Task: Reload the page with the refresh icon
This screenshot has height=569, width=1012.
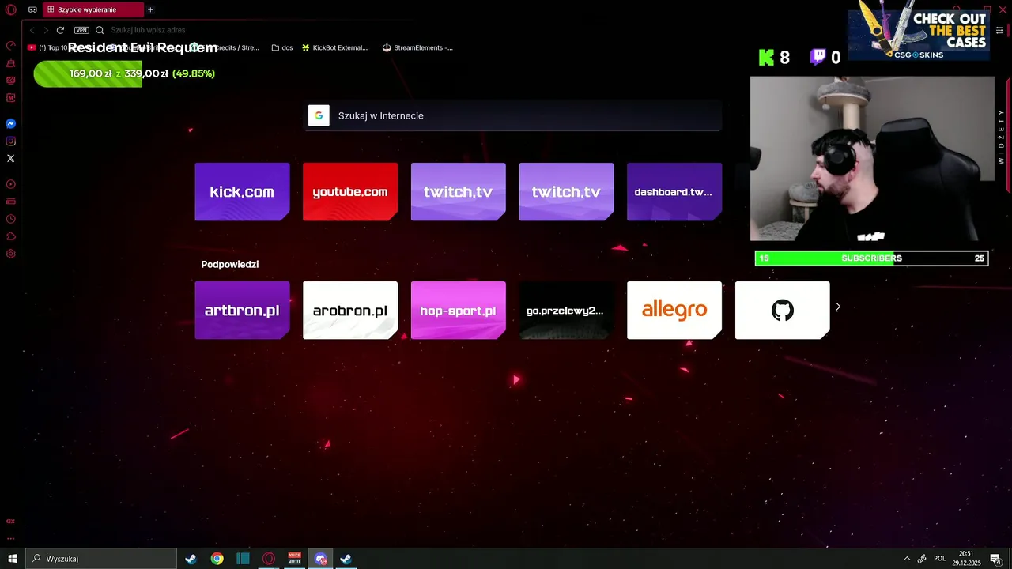Action: tap(60, 30)
